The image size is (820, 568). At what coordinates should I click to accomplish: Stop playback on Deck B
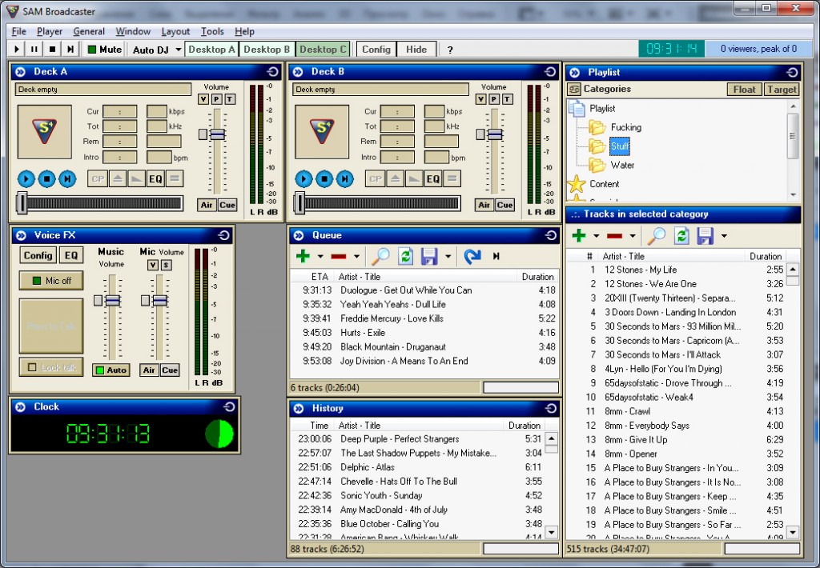(324, 178)
